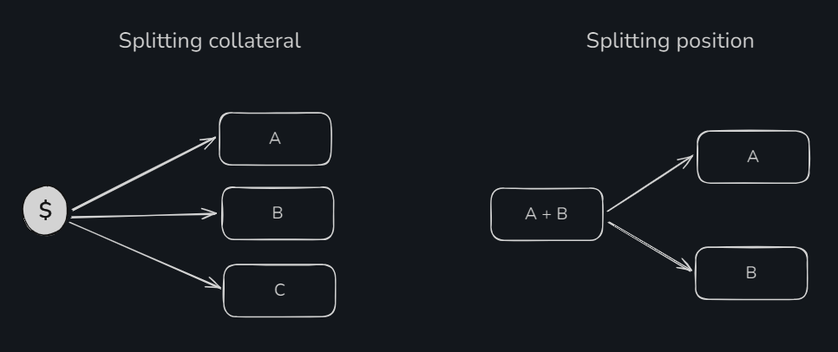Click the arrowhead touching position box B
The image size is (838, 352).
click(x=688, y=267)
